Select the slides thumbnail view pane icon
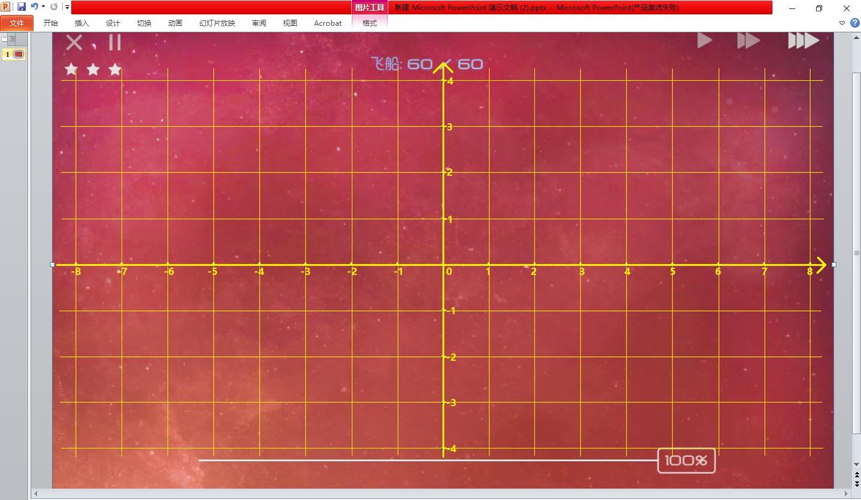This screenshot has width=861, height=500. [x=4, y=39]
